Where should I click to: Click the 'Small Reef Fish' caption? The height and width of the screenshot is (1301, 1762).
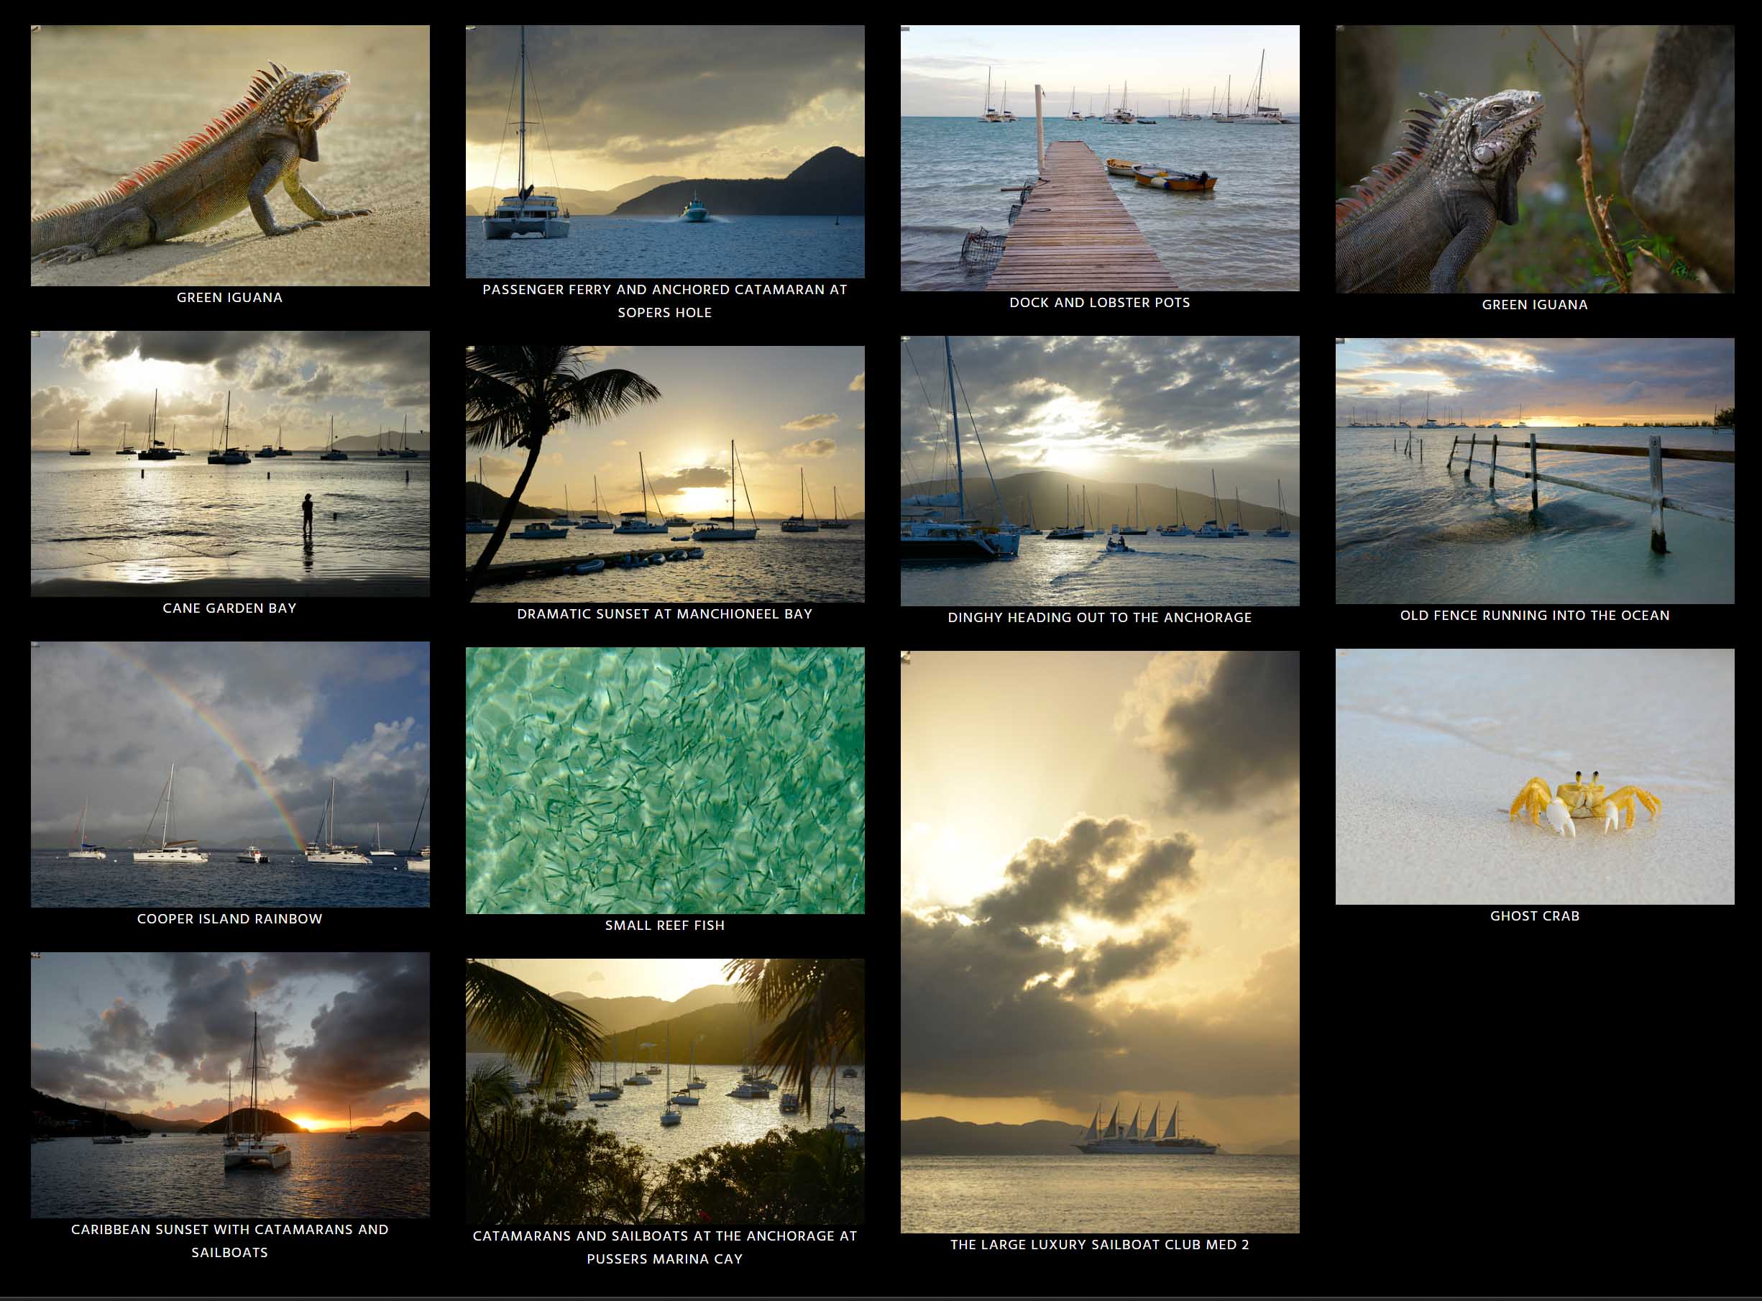pos(664,926)
